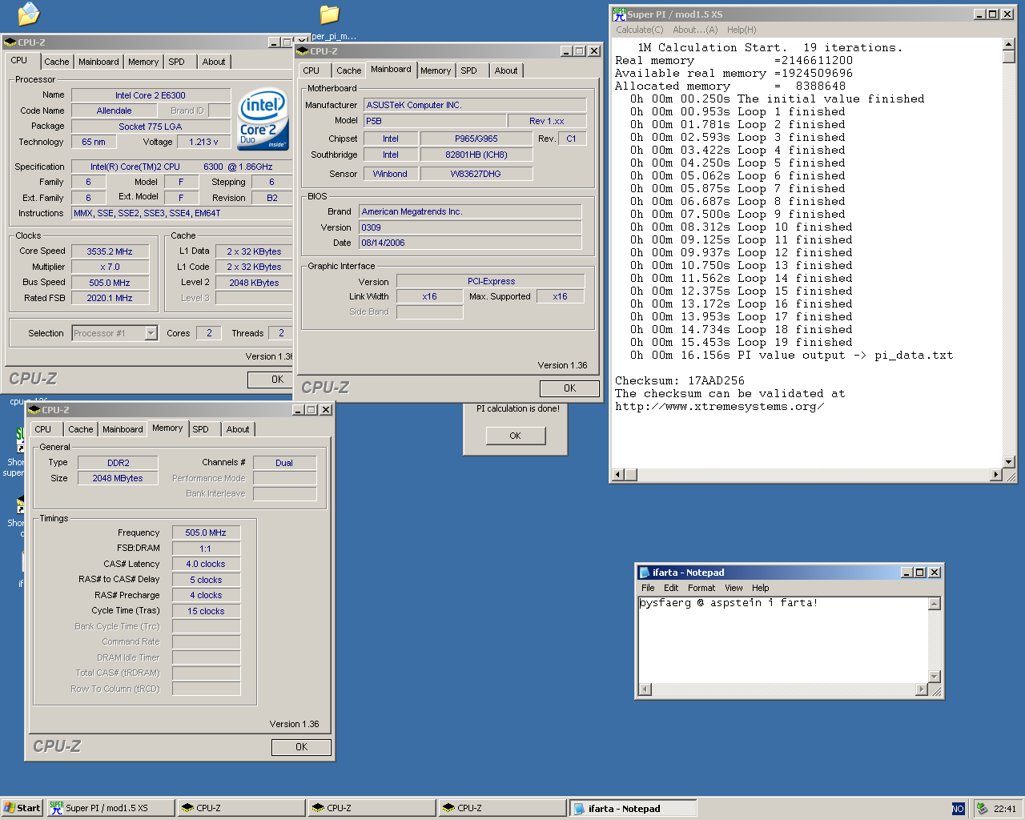Open the super_pi_m folder icon on desktop

330,14
